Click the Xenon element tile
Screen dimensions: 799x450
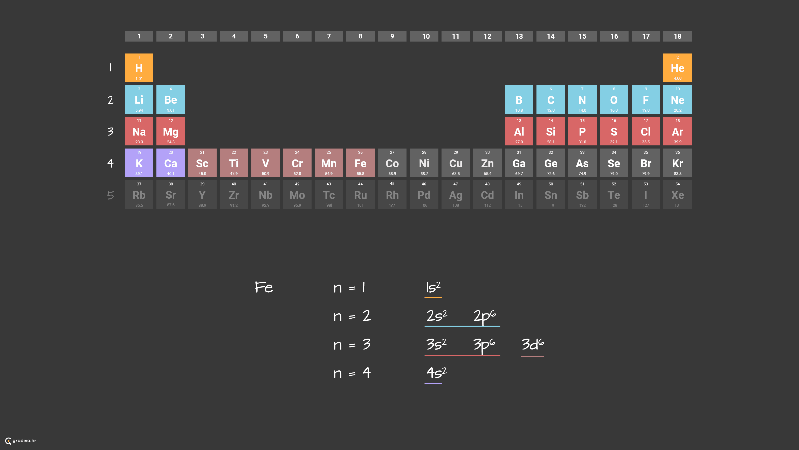(677, 194)
